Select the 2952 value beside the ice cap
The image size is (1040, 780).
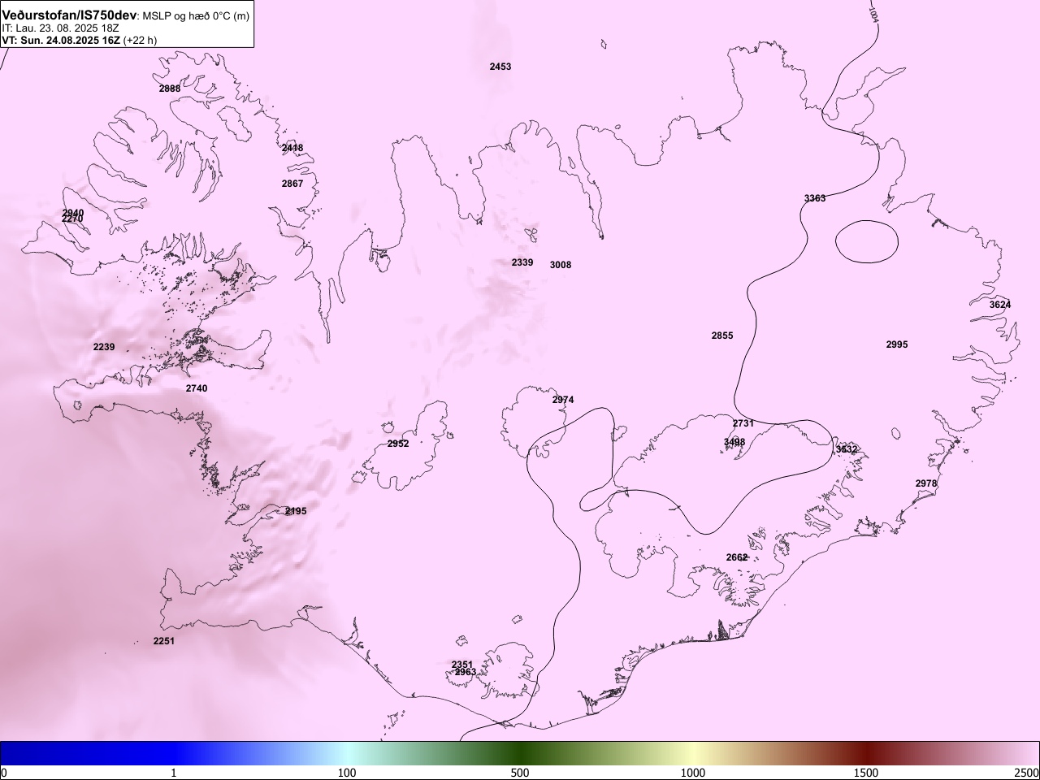tap(398, 444)
